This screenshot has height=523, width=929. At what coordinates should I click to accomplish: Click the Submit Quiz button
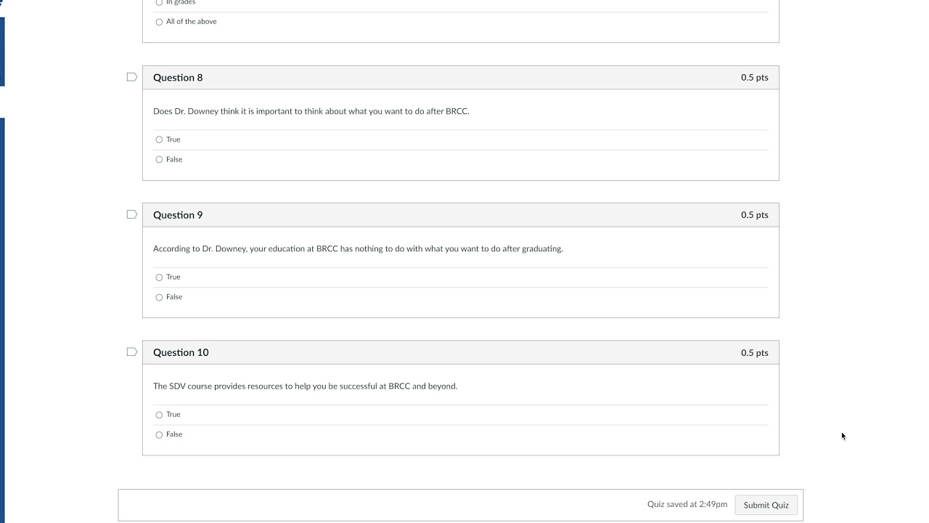766,505
